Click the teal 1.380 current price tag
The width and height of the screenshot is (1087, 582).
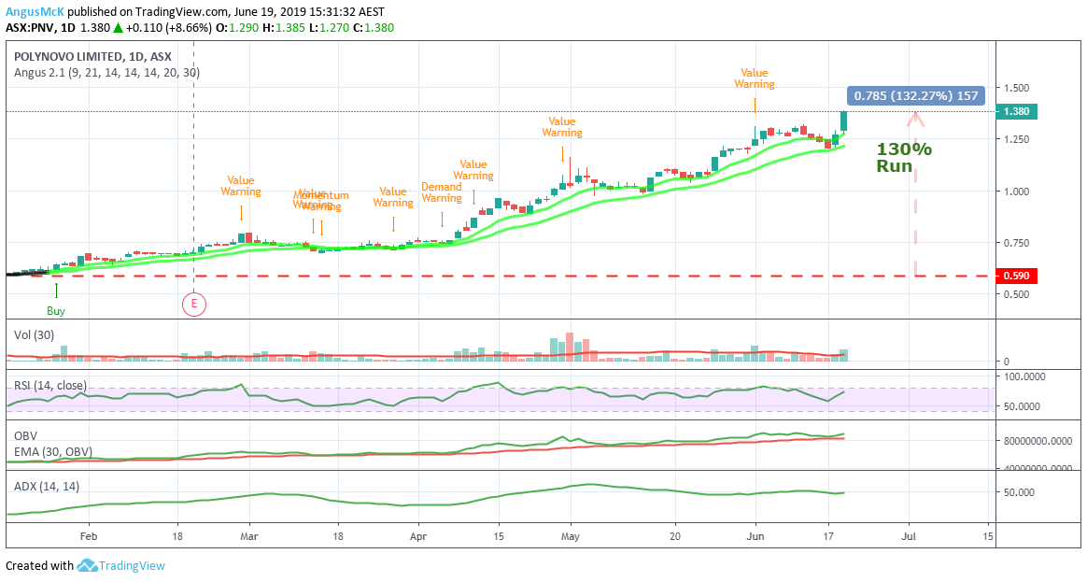point(1016,111)
